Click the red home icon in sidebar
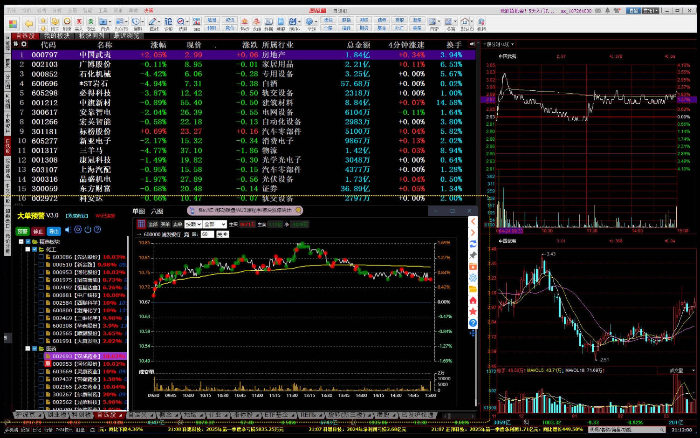Viewport: 700px width, 438px height. [x=473, y=300]
